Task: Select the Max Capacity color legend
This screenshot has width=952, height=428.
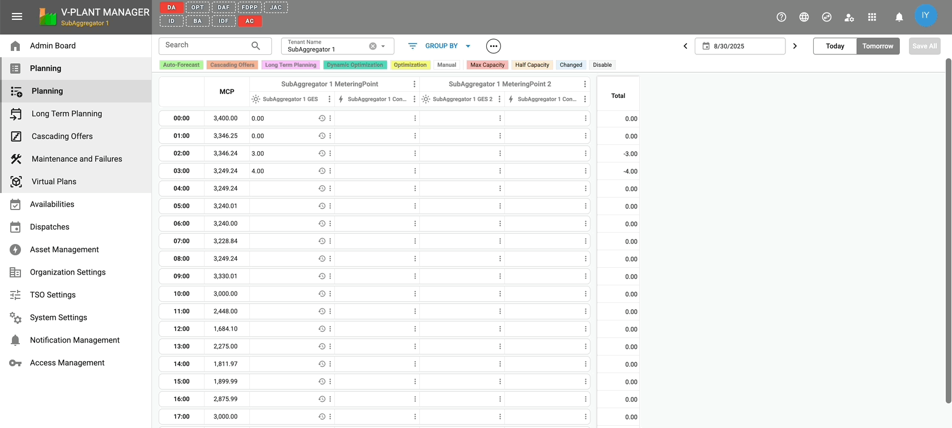Action: tap(487, 65)
